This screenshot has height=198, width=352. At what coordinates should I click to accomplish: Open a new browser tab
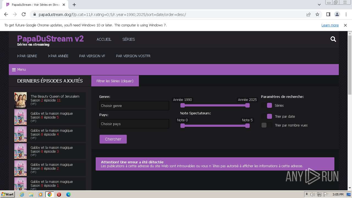point(74,5)
